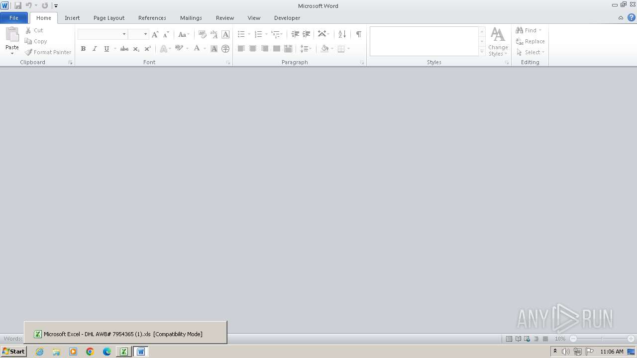Switch to the Insert tab
This screenshot has height=358, width=637.
click(x=72, y=18)
